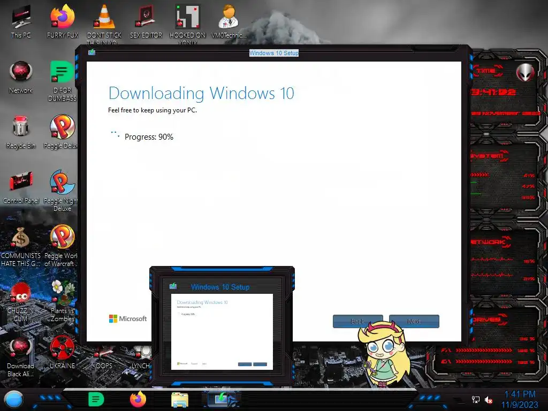Open the VM0Technic desktop icon

click(229, 21)
